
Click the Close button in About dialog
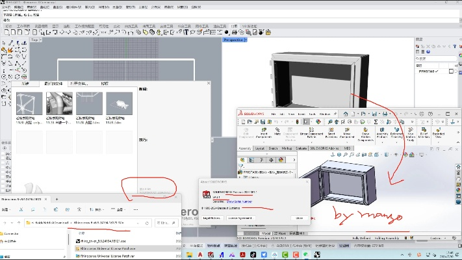(298, 218)
